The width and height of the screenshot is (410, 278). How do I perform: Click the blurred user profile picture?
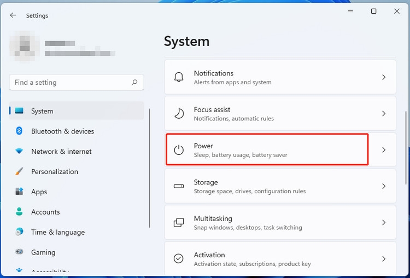point(24,47)
